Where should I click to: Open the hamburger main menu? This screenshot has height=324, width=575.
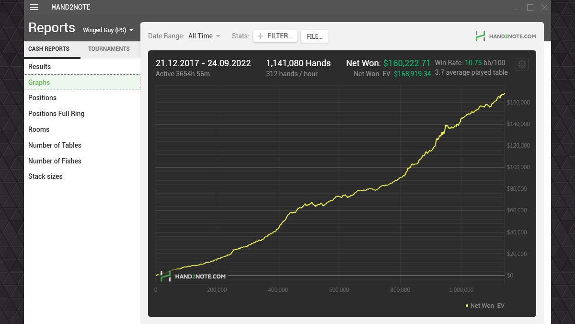click(34, 7)
